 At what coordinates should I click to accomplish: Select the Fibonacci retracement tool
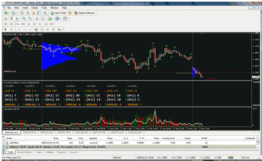tap(42, 30)
